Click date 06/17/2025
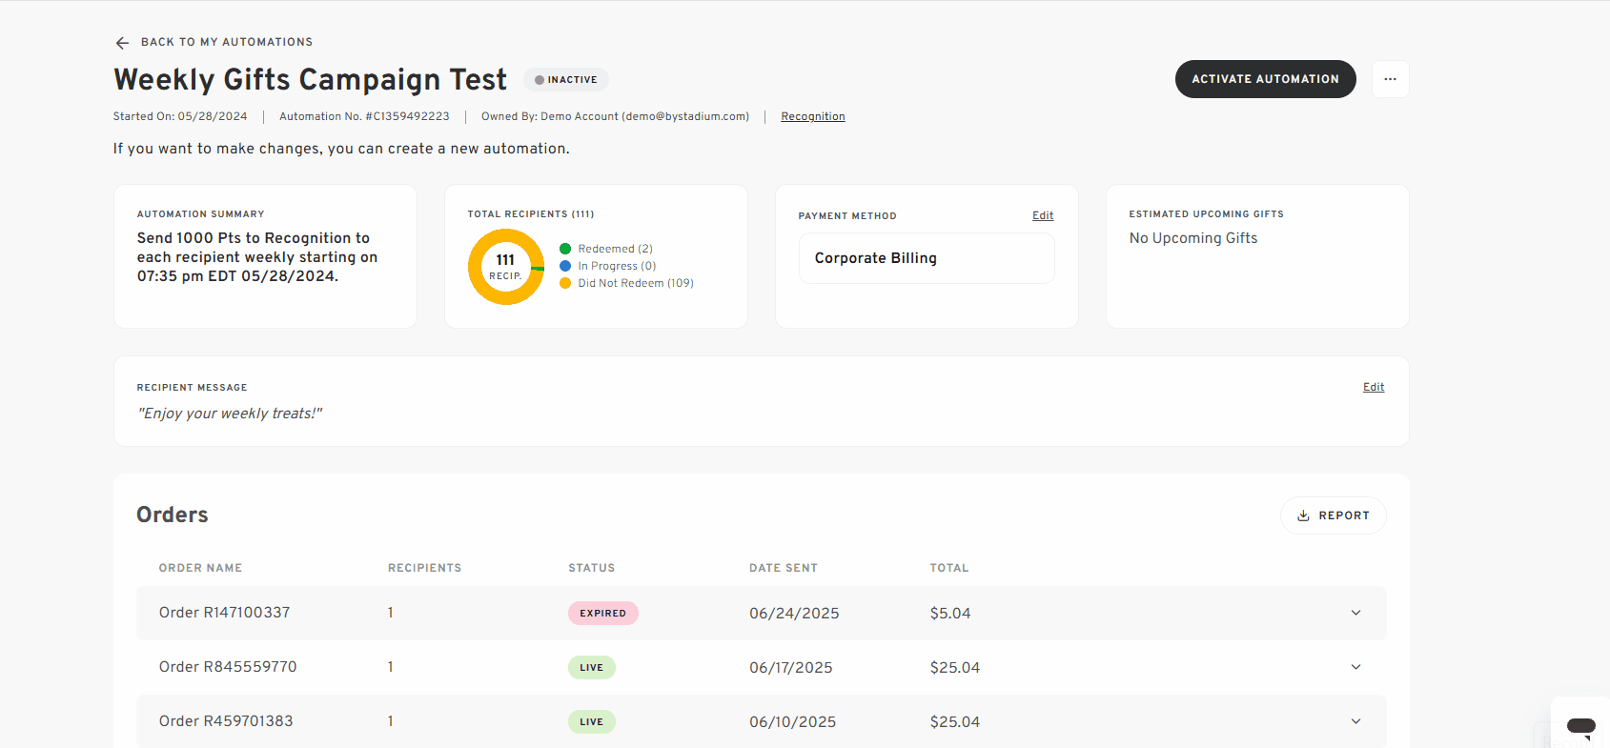 coord(791,668)
